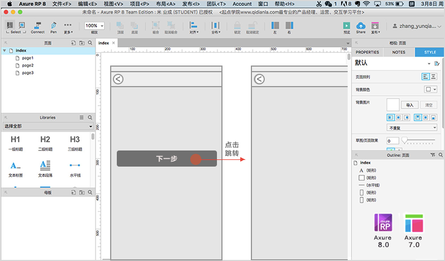
Task: Open the background repeat dropdown
Action: click(x=412, y=128)
